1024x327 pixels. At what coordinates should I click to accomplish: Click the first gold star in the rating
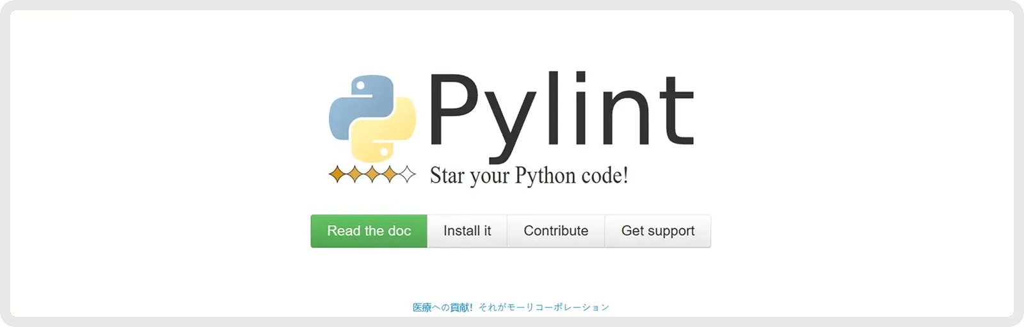tap(337, 174)
